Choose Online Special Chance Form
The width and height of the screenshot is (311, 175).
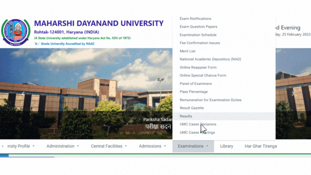(x=203, y=75)
